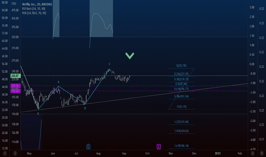Viewport: 266px width, 157px height.
Task: Click wave label C at August peak
Action: [x=109, y=64]
